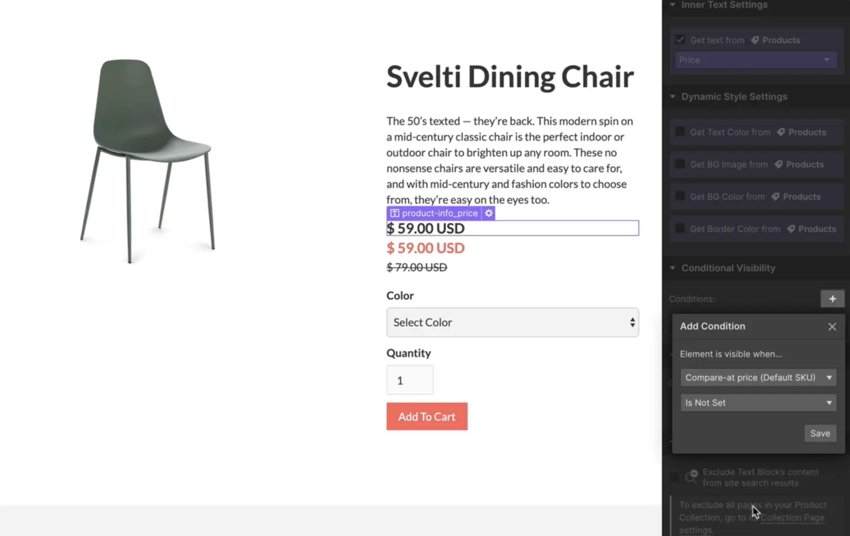Click the search-exclude magnifier icon
This screenshot has width=850, height=536.
[x=691, y=477]
